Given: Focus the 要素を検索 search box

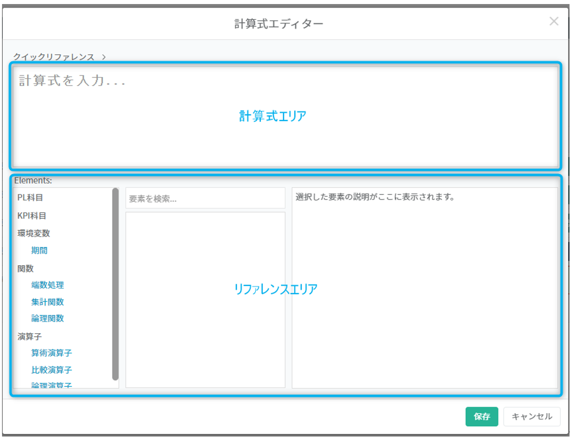Looking at the screenshot, I should coord(205,199).
